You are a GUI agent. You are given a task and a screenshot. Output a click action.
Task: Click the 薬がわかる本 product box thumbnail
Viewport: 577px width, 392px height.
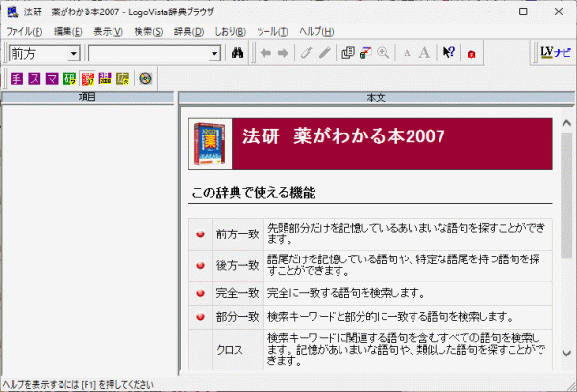click(210, 144)
